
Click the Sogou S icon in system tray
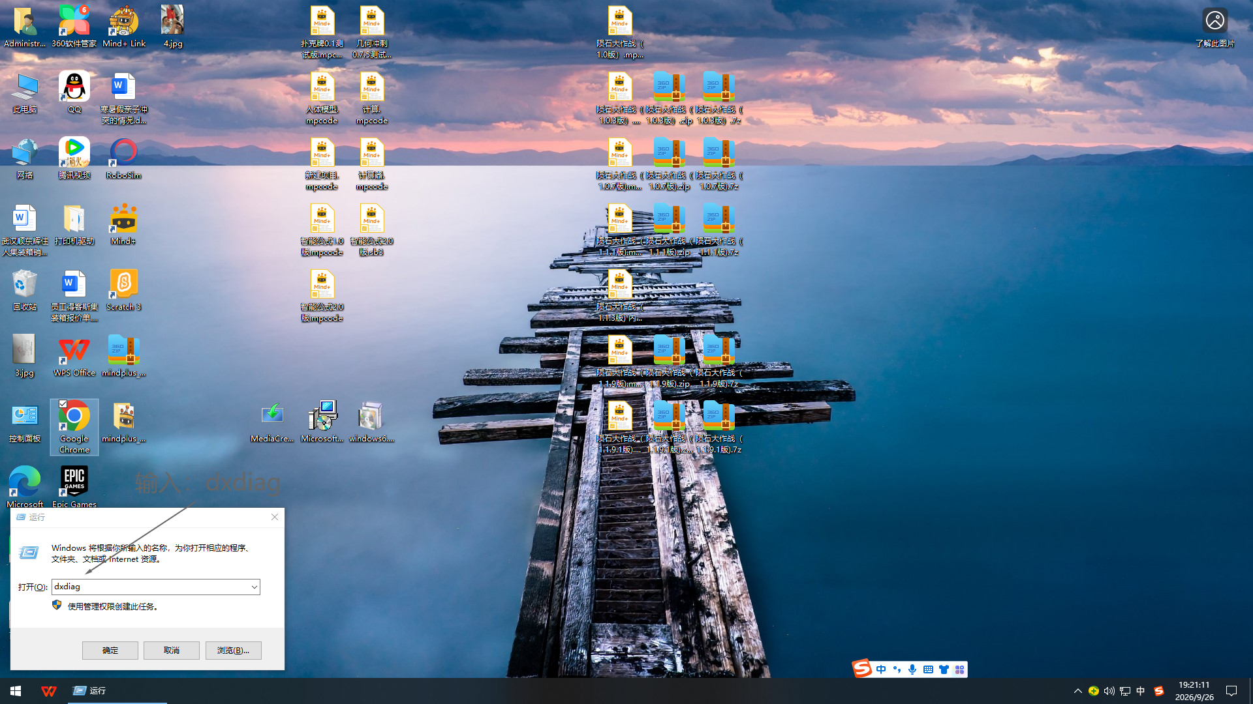coord(1159,691)
